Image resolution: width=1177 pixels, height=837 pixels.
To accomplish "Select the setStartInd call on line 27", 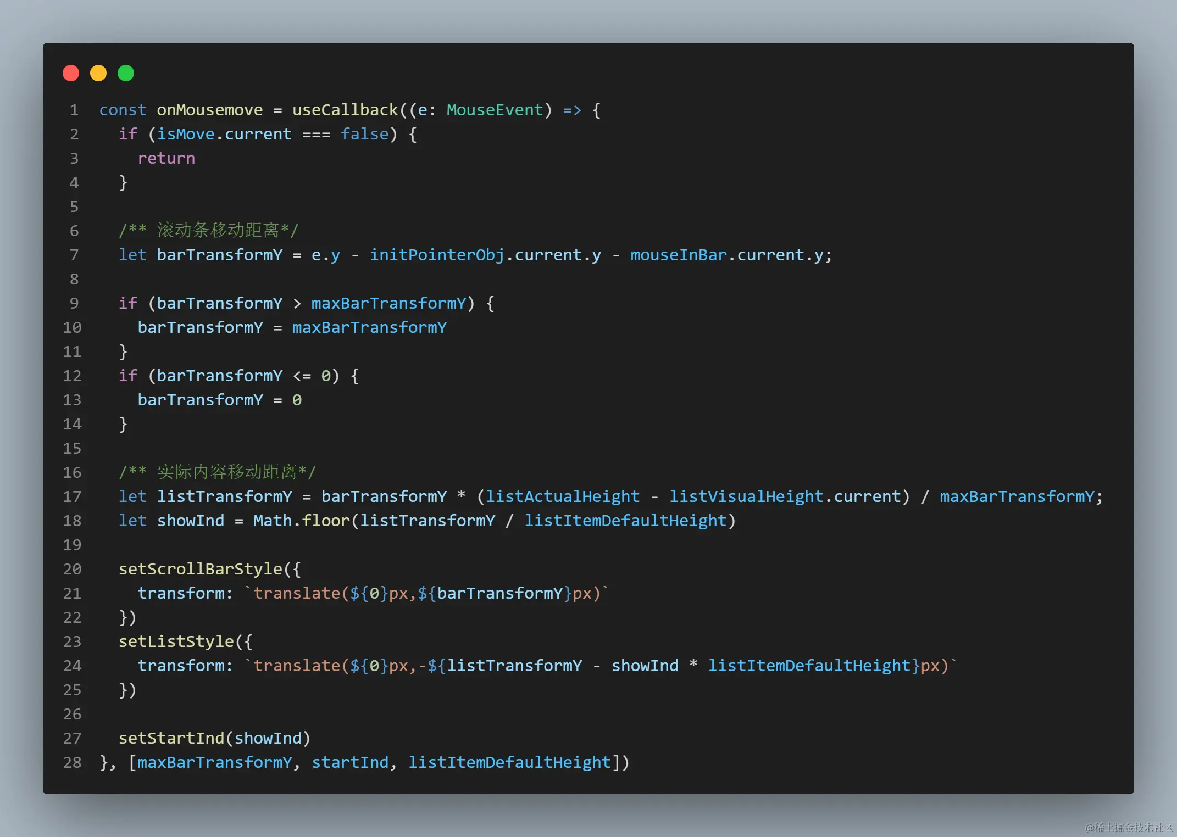I will 171,738.
